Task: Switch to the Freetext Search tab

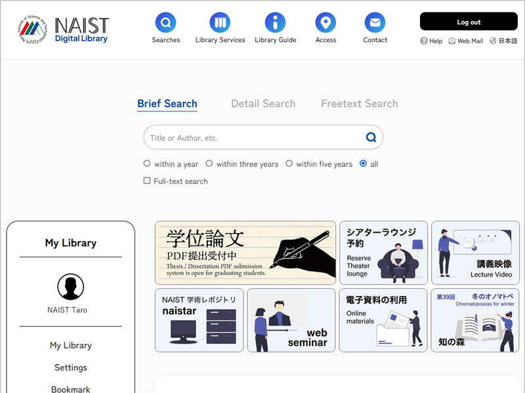Action: click(359, 103)
